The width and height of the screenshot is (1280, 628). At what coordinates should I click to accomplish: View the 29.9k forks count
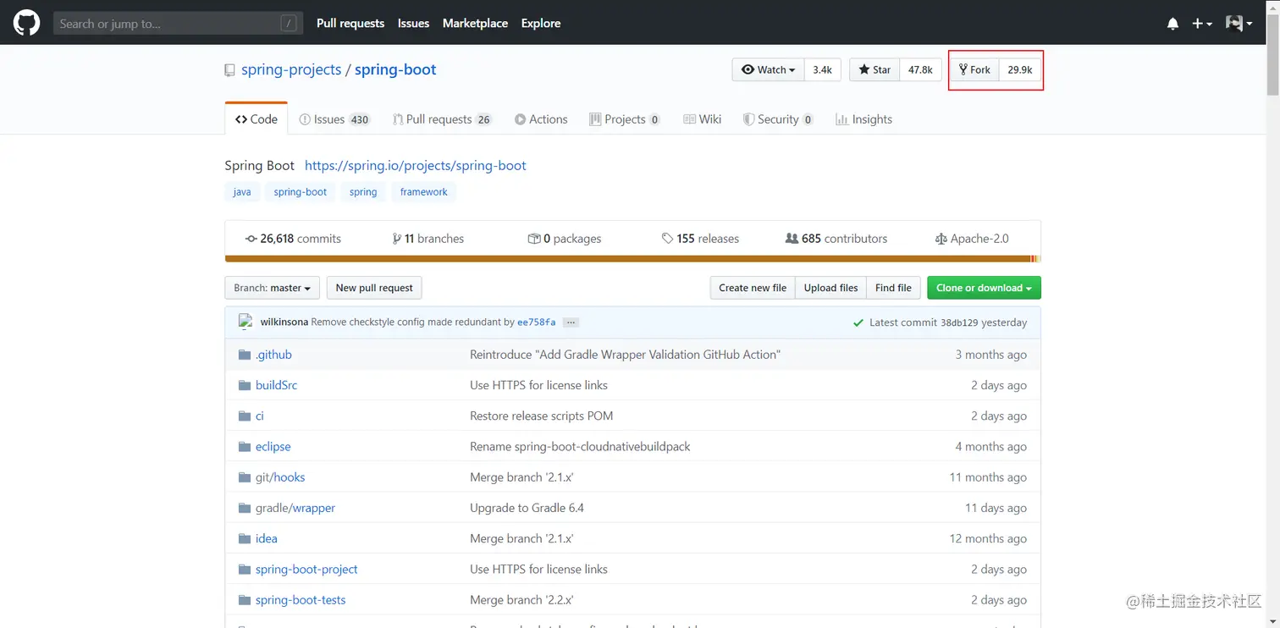[x=1019, y=69]
